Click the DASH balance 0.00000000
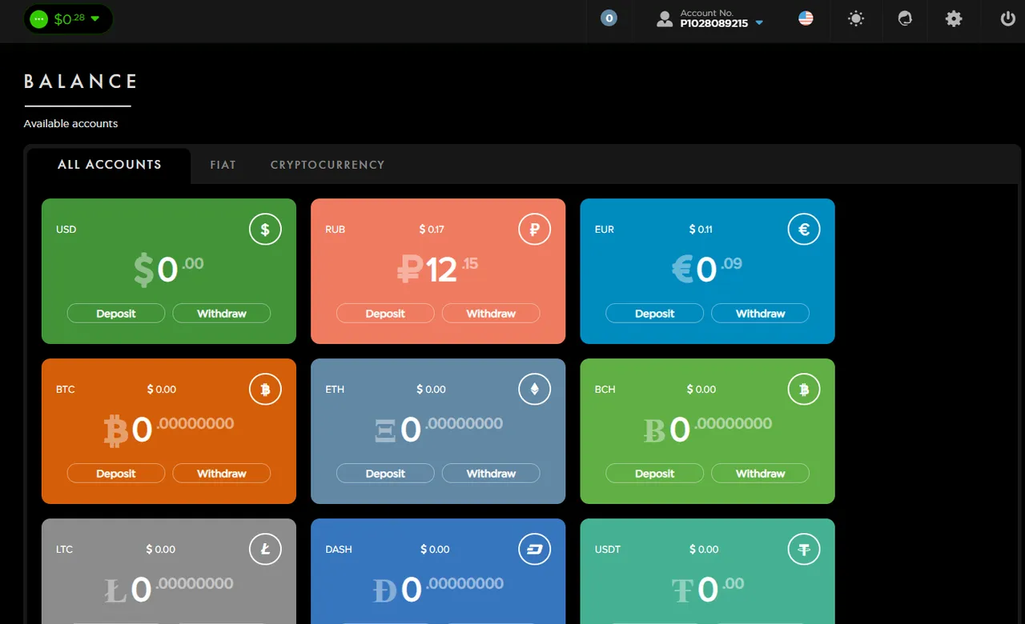The height and width of the screenshot is (624, 1025). [x=438, y=590]
